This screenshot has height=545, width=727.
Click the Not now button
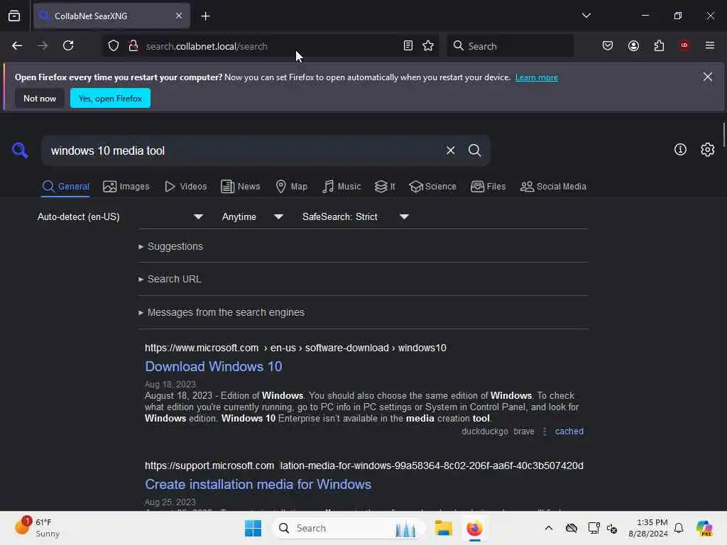[40, 98]
